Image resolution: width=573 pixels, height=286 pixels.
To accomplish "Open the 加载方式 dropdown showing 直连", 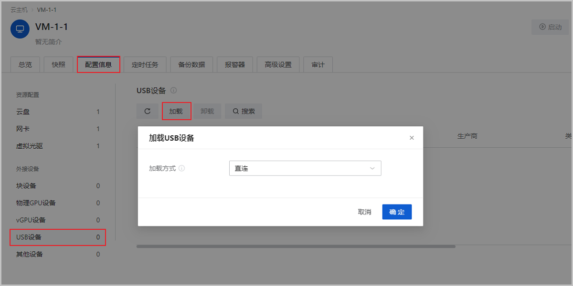I will [x=305, y=168].
